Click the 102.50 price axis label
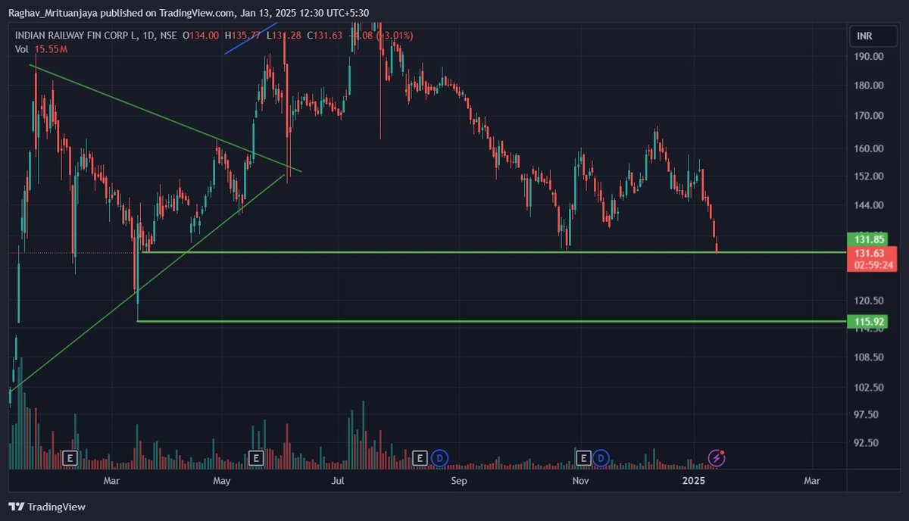The height and width of the screenshot is (521, 909). click(868, 388)
